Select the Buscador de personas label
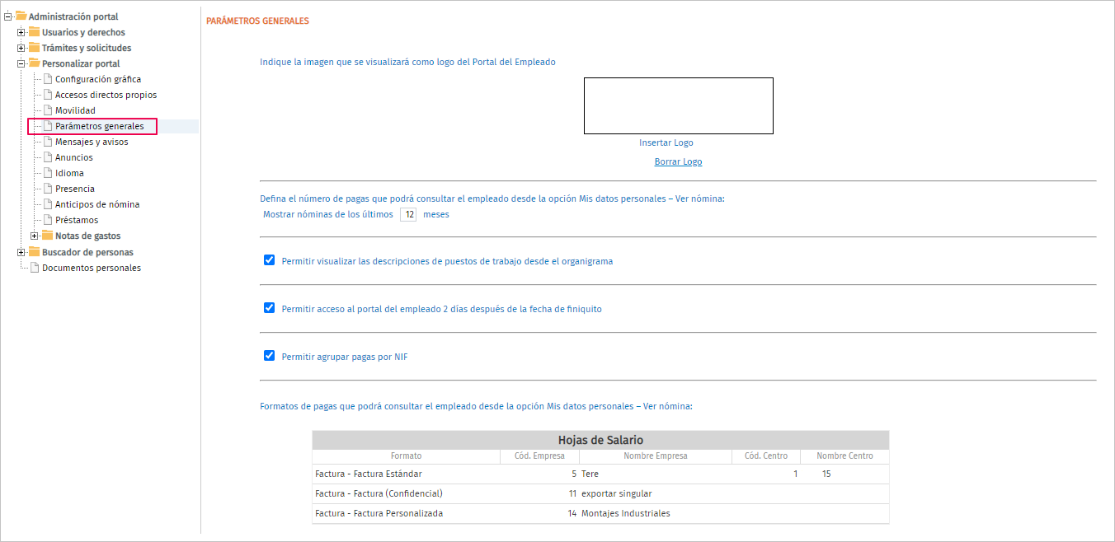The height and width of the screenshot is (542, 1115). [87, 252]
